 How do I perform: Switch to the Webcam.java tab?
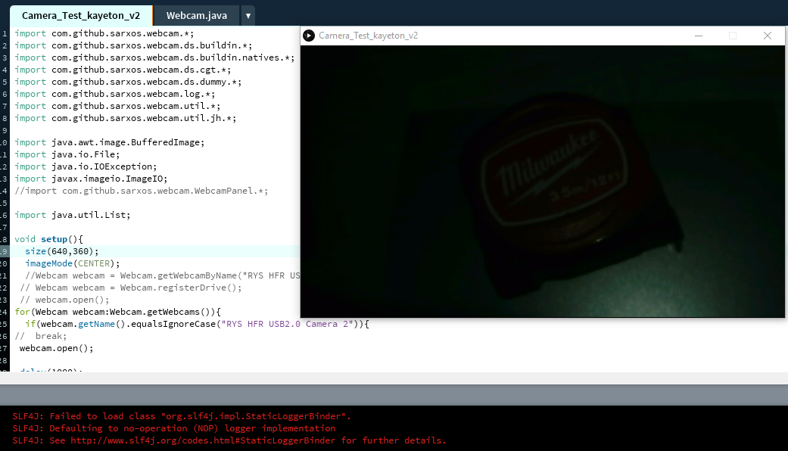[x=196, y=14]
